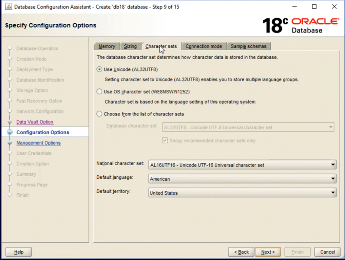Open the Data Vault Option step link

[35, 122]
